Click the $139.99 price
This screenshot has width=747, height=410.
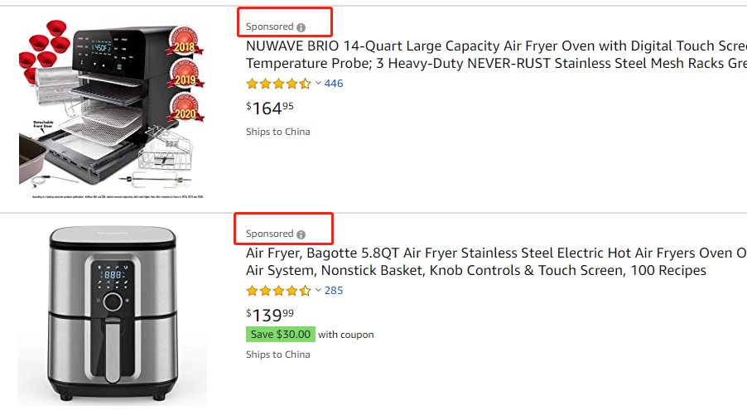[270, 315]
